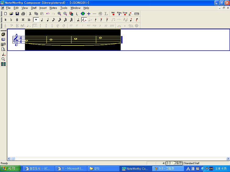Open the Help menu
Screen dimensions: 230x172
coord(86,8)
